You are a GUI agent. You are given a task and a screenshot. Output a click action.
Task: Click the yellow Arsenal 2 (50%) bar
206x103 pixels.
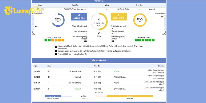(130, 96)
